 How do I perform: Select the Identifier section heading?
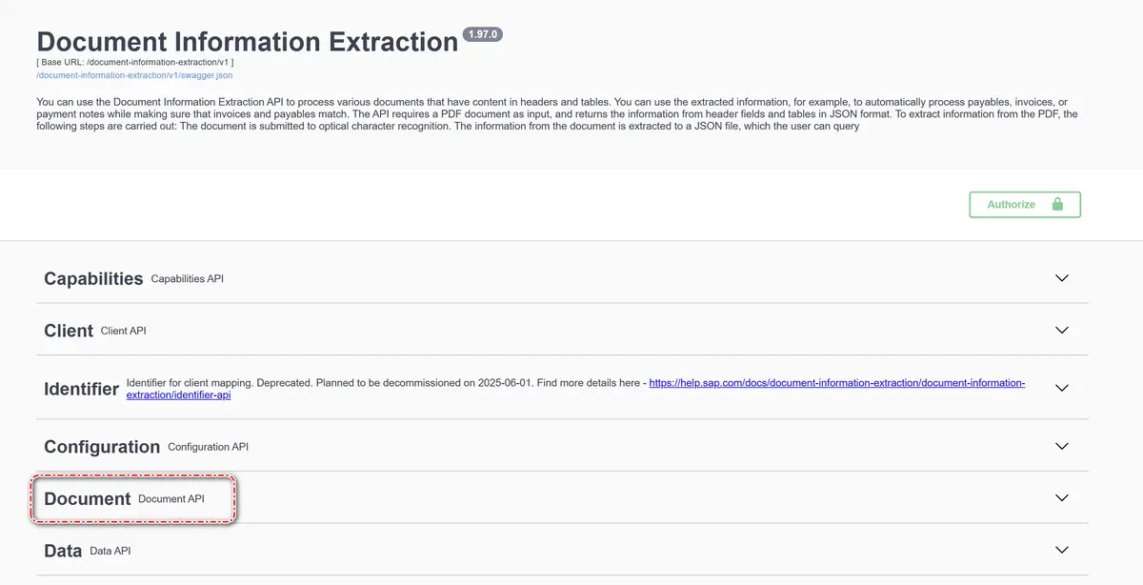[81, 389]
